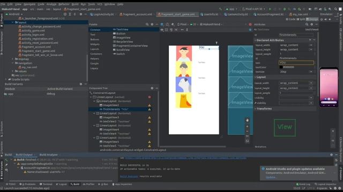The width and height of the screenshot is (343, 192).
Task: Click the text attribute field containing YOU
Action: point(296,63)
